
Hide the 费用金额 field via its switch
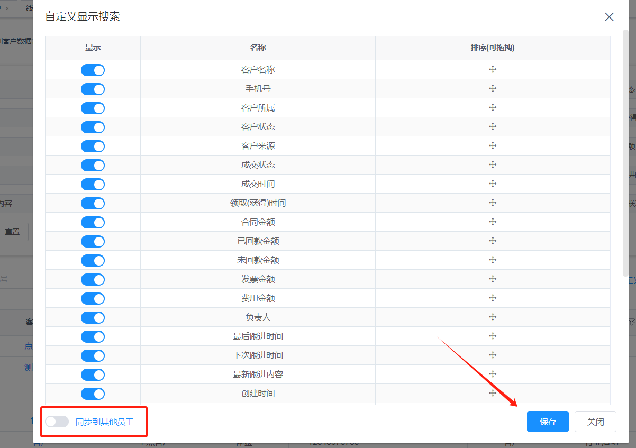(x=93, y=298)
